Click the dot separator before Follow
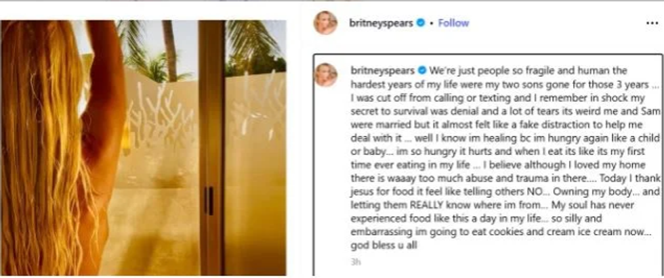This screenshot has height=278, width=664. point(432,23)
